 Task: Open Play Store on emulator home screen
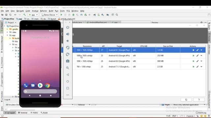coord(40,85)
